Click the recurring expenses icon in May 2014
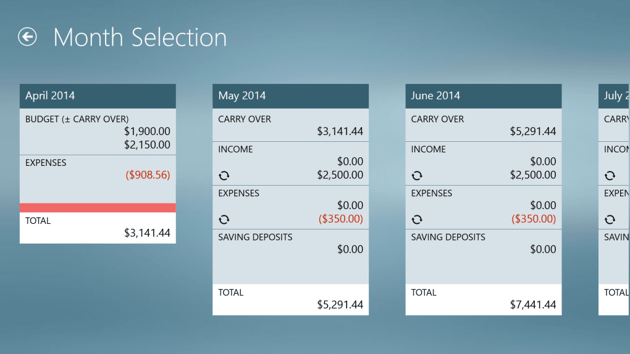630x354 pixels. 224,220
